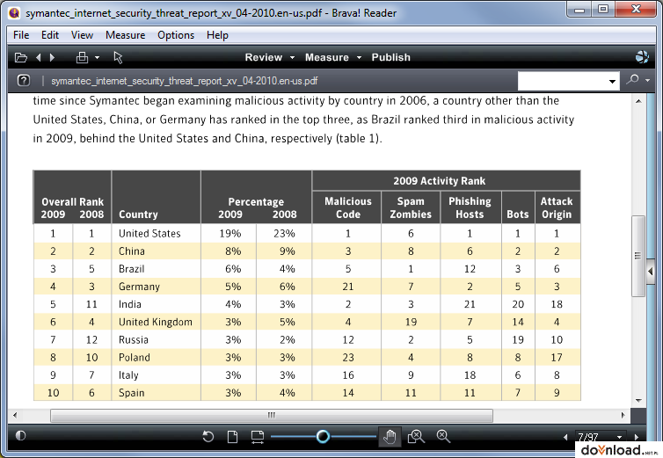Click the Publish button
Screen dimensions: 663x458
(390, 57)
